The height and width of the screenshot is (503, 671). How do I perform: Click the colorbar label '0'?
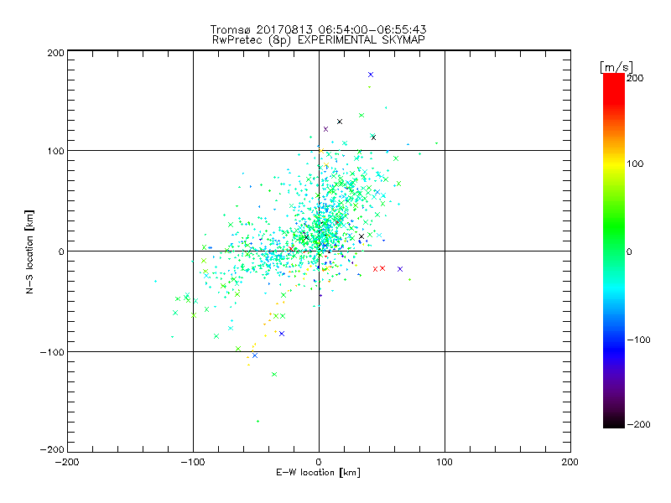click(629, 251)
